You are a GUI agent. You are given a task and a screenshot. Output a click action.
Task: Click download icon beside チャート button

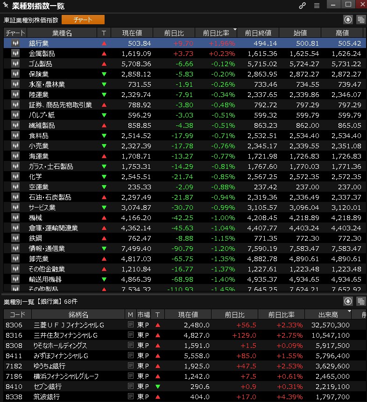tap(348, 20)
